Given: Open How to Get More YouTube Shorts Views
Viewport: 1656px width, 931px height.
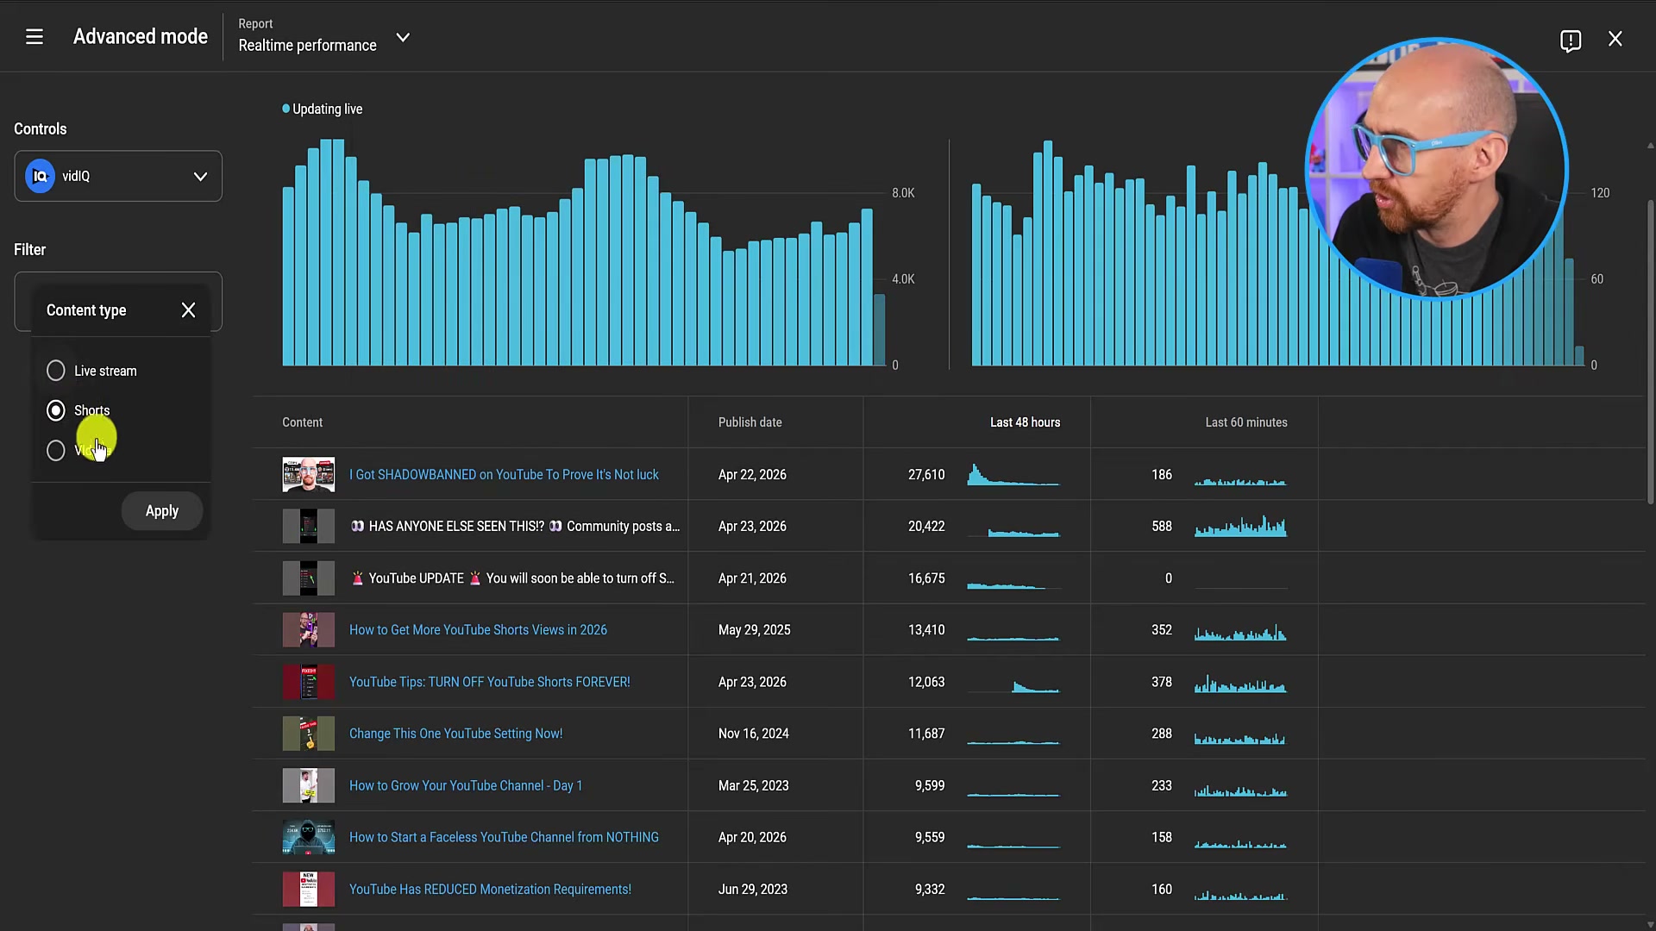Looking at the screenshot, I should pyautogui.click(x=478, y=629).
